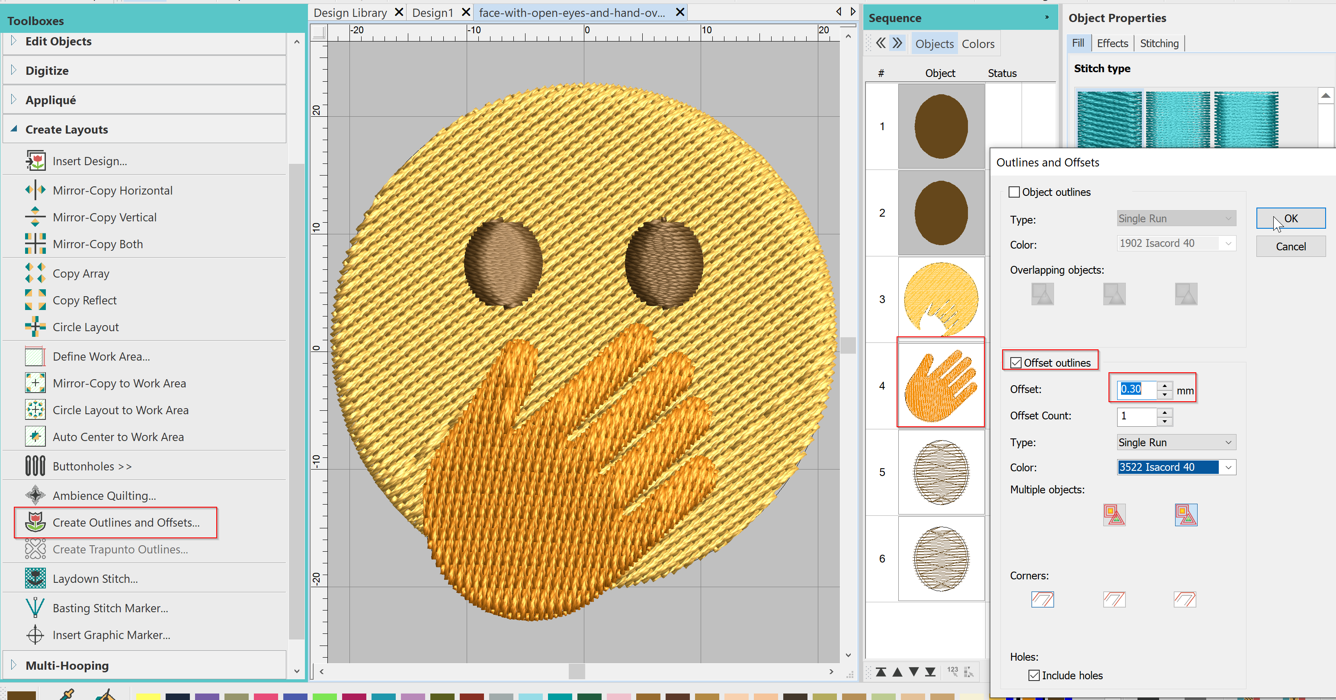Toggle the Include holes checkbox
Screen dimensions: 1336x700
click(x=1034, y=675)
